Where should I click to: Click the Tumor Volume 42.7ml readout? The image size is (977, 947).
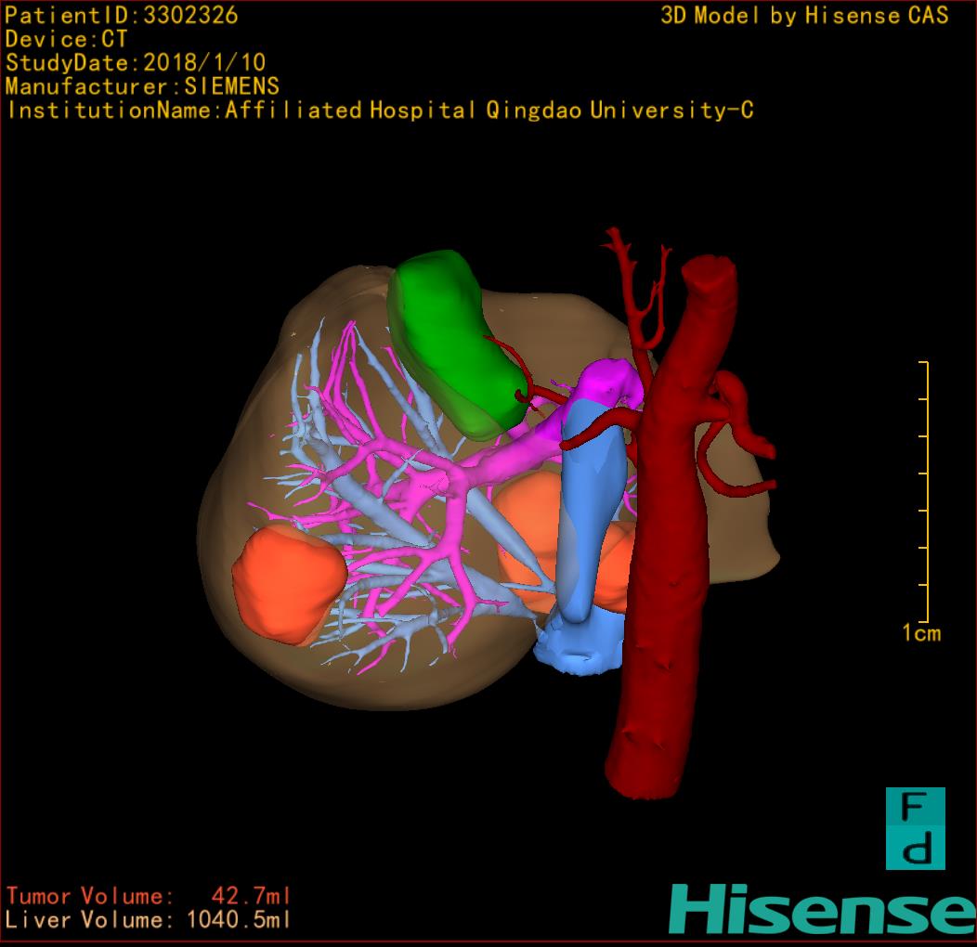click(149, 896)
